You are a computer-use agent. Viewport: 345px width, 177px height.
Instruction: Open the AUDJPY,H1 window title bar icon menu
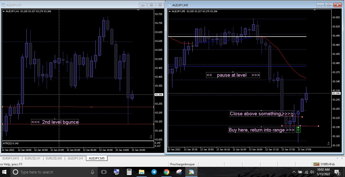(3, 5)
